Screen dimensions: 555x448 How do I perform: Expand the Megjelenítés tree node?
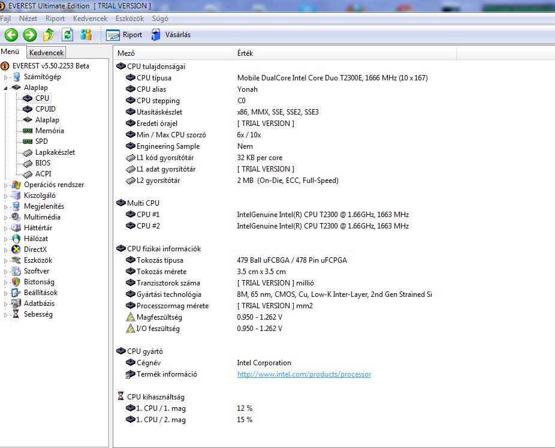(5, 206)
